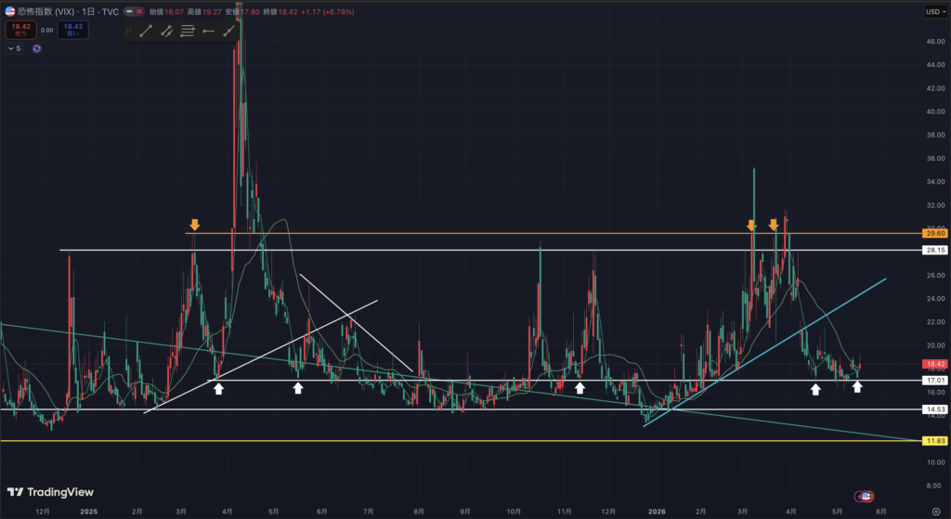The width and height of the screenshot is (951, 519).
Task: Grab the drawing toolbar drag handle
Action: click(128, 31)
